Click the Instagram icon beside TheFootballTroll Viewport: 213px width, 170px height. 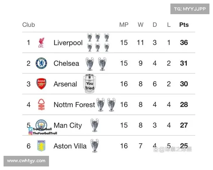[31, 133]
